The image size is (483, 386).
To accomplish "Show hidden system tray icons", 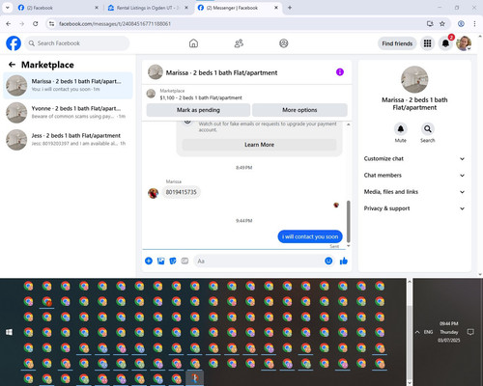I will pos(417,332).
